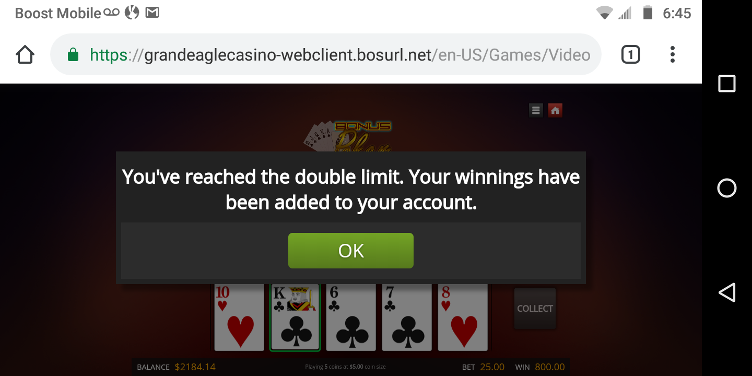Tap the Android home circle button
Viewport: 752px width, 376px height.
point(727,188)
